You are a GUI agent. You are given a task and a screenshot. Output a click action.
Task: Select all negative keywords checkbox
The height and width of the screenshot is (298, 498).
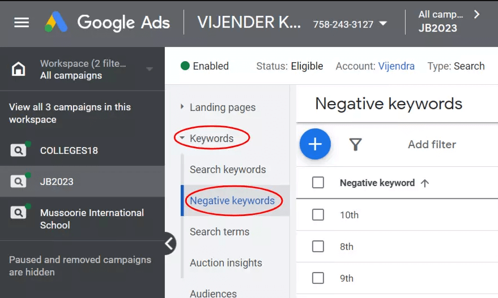[x=318, y=183]
